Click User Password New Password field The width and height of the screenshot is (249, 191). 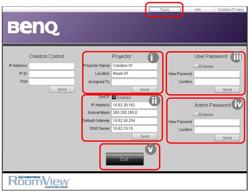217,74
